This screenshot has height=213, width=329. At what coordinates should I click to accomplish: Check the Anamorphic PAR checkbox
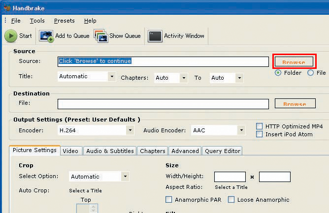[169, 199]
